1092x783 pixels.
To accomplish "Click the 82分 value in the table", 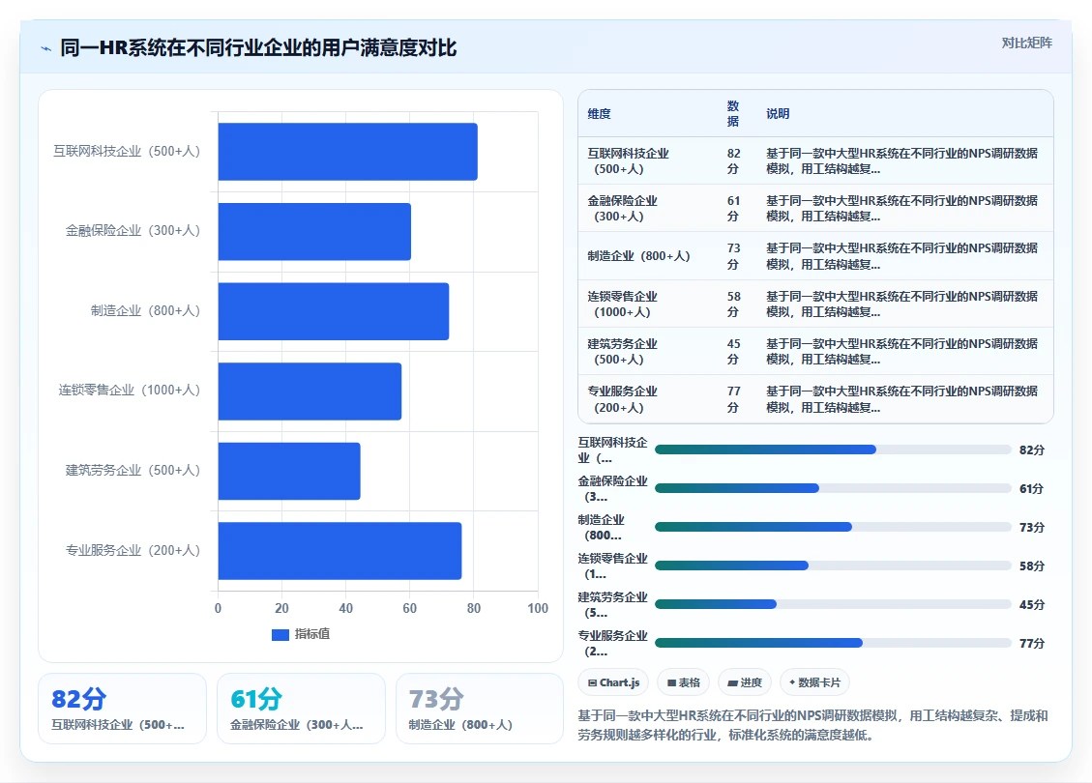I will tap(733, 160).
